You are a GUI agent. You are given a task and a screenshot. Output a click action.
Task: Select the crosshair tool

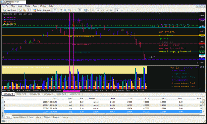click(122, 10)
